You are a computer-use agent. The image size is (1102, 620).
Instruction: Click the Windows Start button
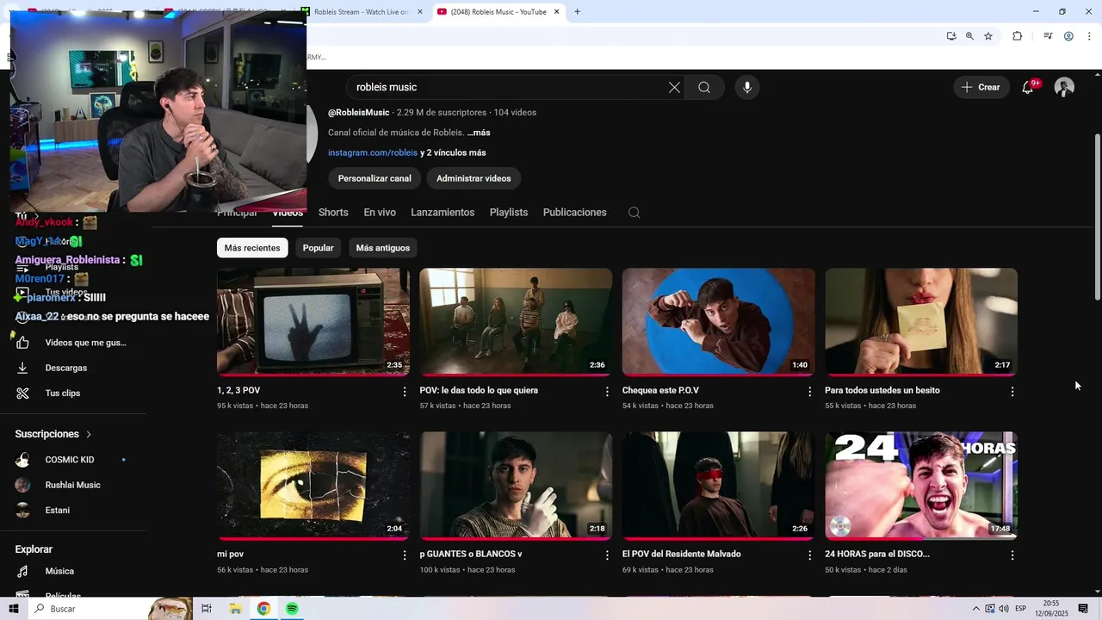click(14, 609)
